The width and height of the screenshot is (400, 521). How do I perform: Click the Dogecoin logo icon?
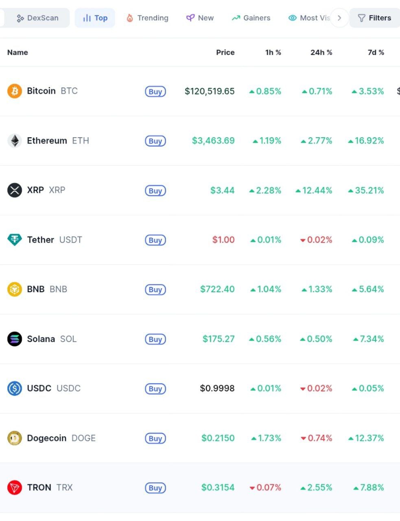[x=15, y=438]
